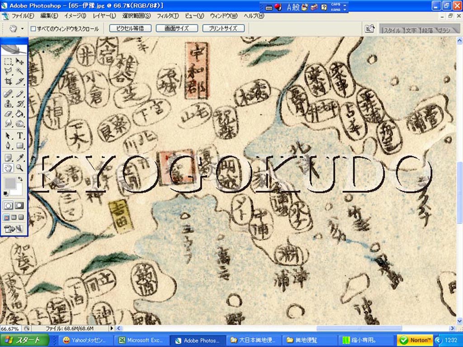
Task: Select standard screen mode button
Action: coord(6,217)
